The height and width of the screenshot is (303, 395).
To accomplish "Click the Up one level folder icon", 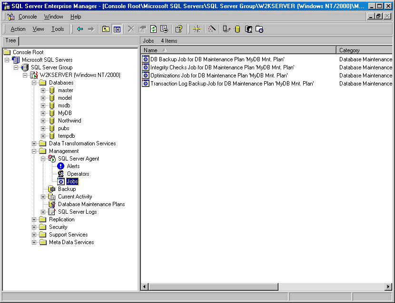I will [x=106, y=29].
